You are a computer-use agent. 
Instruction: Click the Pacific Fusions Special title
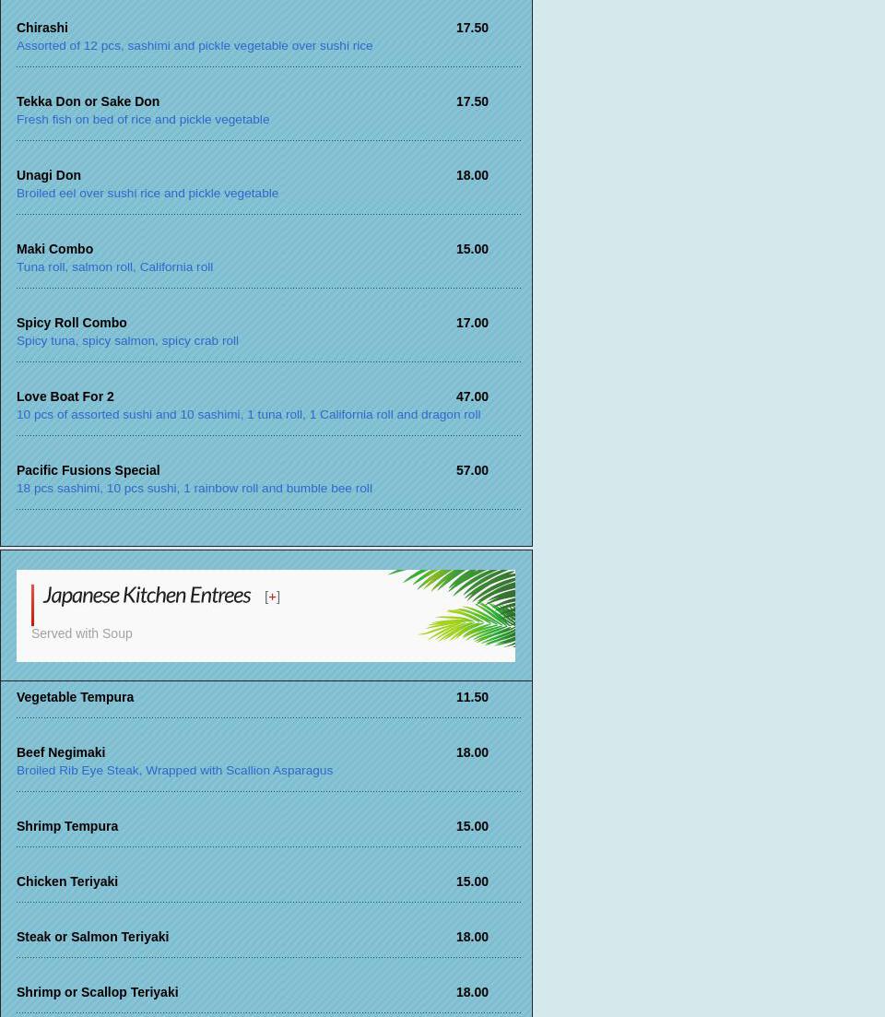(x=88, y=470)
